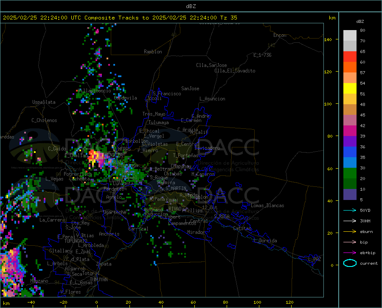The image size is (382, 308).
Task: Click the Uspallata place label
Action: coord(44,102)
